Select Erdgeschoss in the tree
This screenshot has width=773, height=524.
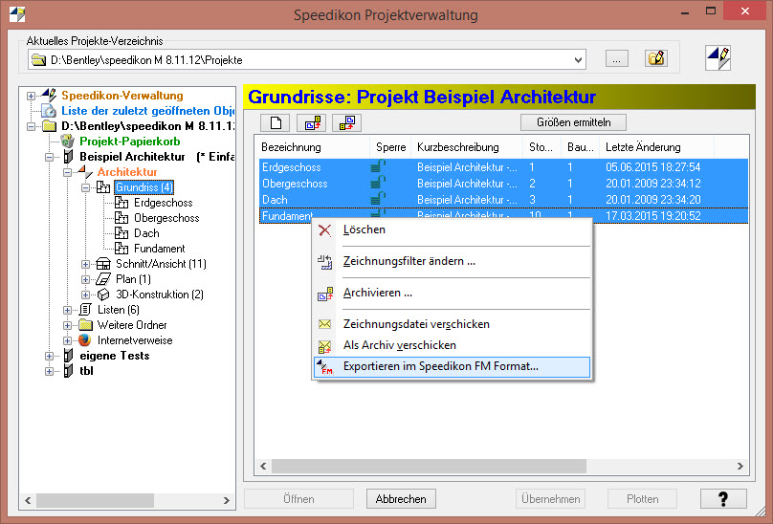(164, 203)
